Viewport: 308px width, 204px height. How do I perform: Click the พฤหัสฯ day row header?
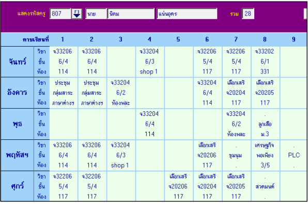click(17, 155)
